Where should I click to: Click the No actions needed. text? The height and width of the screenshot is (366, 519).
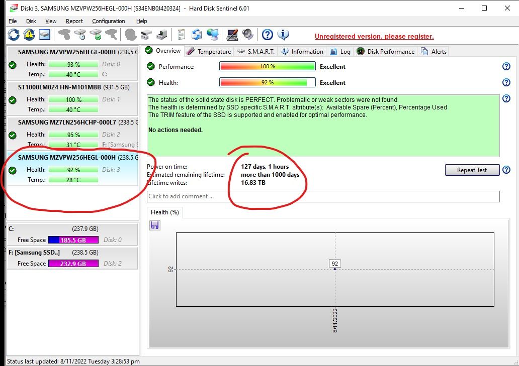pyautogui.click(x=176, y=130)
